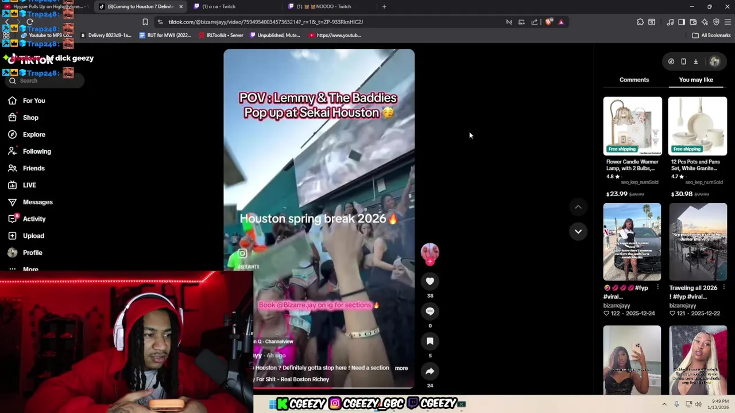The image size is (735, 413).
Task: Bookmark the video to favorites
Action: 430,341
